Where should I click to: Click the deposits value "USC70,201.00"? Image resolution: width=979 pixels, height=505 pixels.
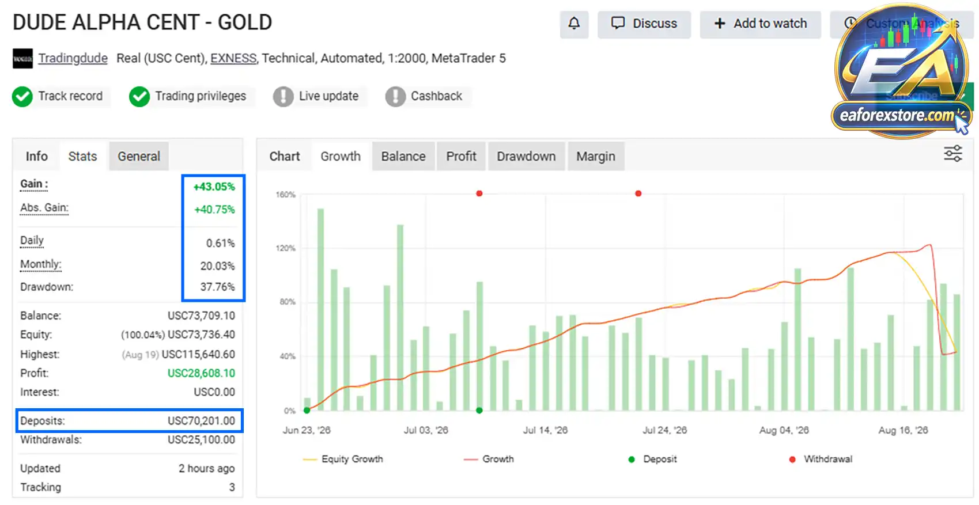[201, 421]
